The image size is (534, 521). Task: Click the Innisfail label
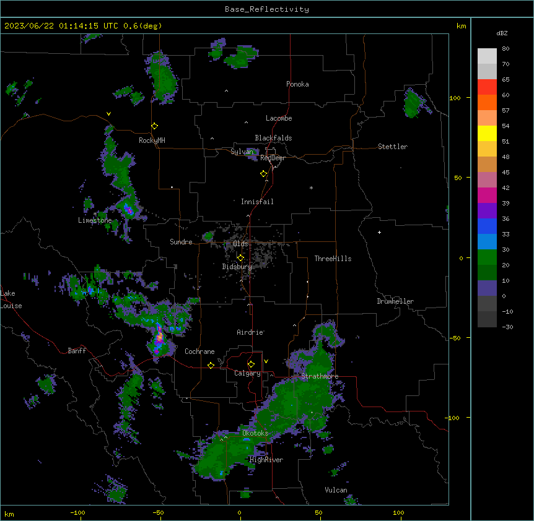257,202
